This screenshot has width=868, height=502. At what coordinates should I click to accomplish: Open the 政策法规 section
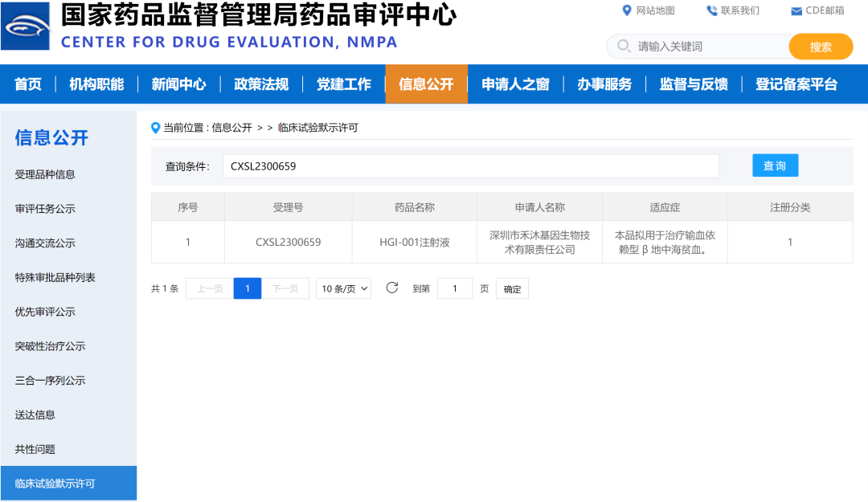[261, 84]
